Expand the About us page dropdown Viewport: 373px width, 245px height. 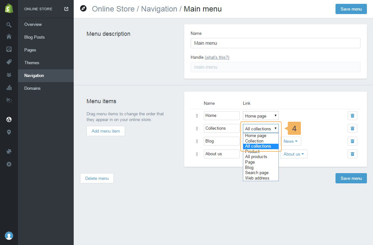click(x=294, y=154)
